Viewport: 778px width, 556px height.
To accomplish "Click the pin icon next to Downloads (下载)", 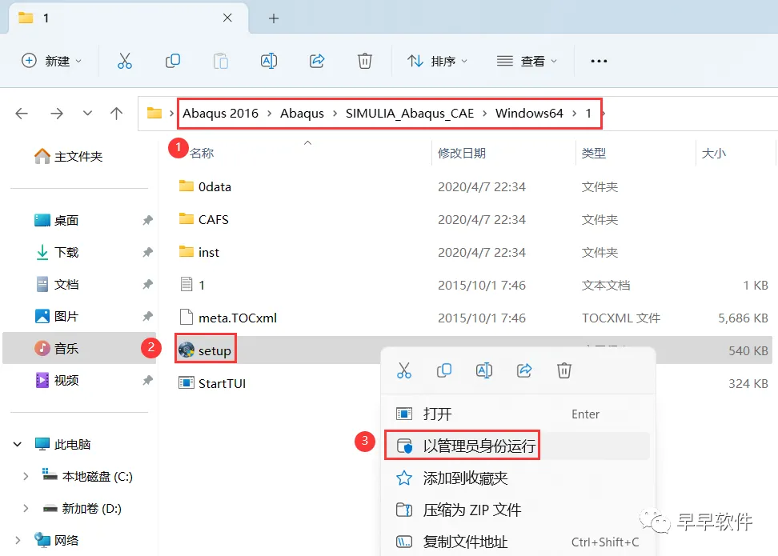I will point(147,253).
